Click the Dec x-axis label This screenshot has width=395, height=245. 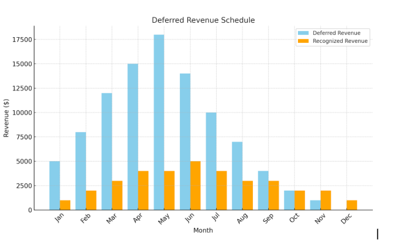click(x=346, y=218)
